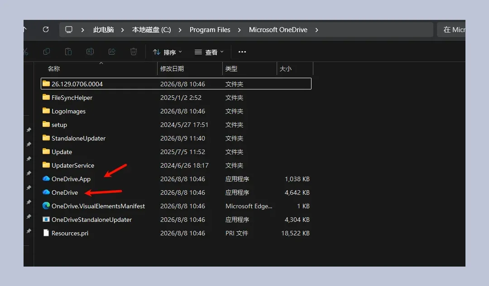Go to 本地磁盘 (C:) in breadcrumb

pyautogui.click(x=151, y=30)
